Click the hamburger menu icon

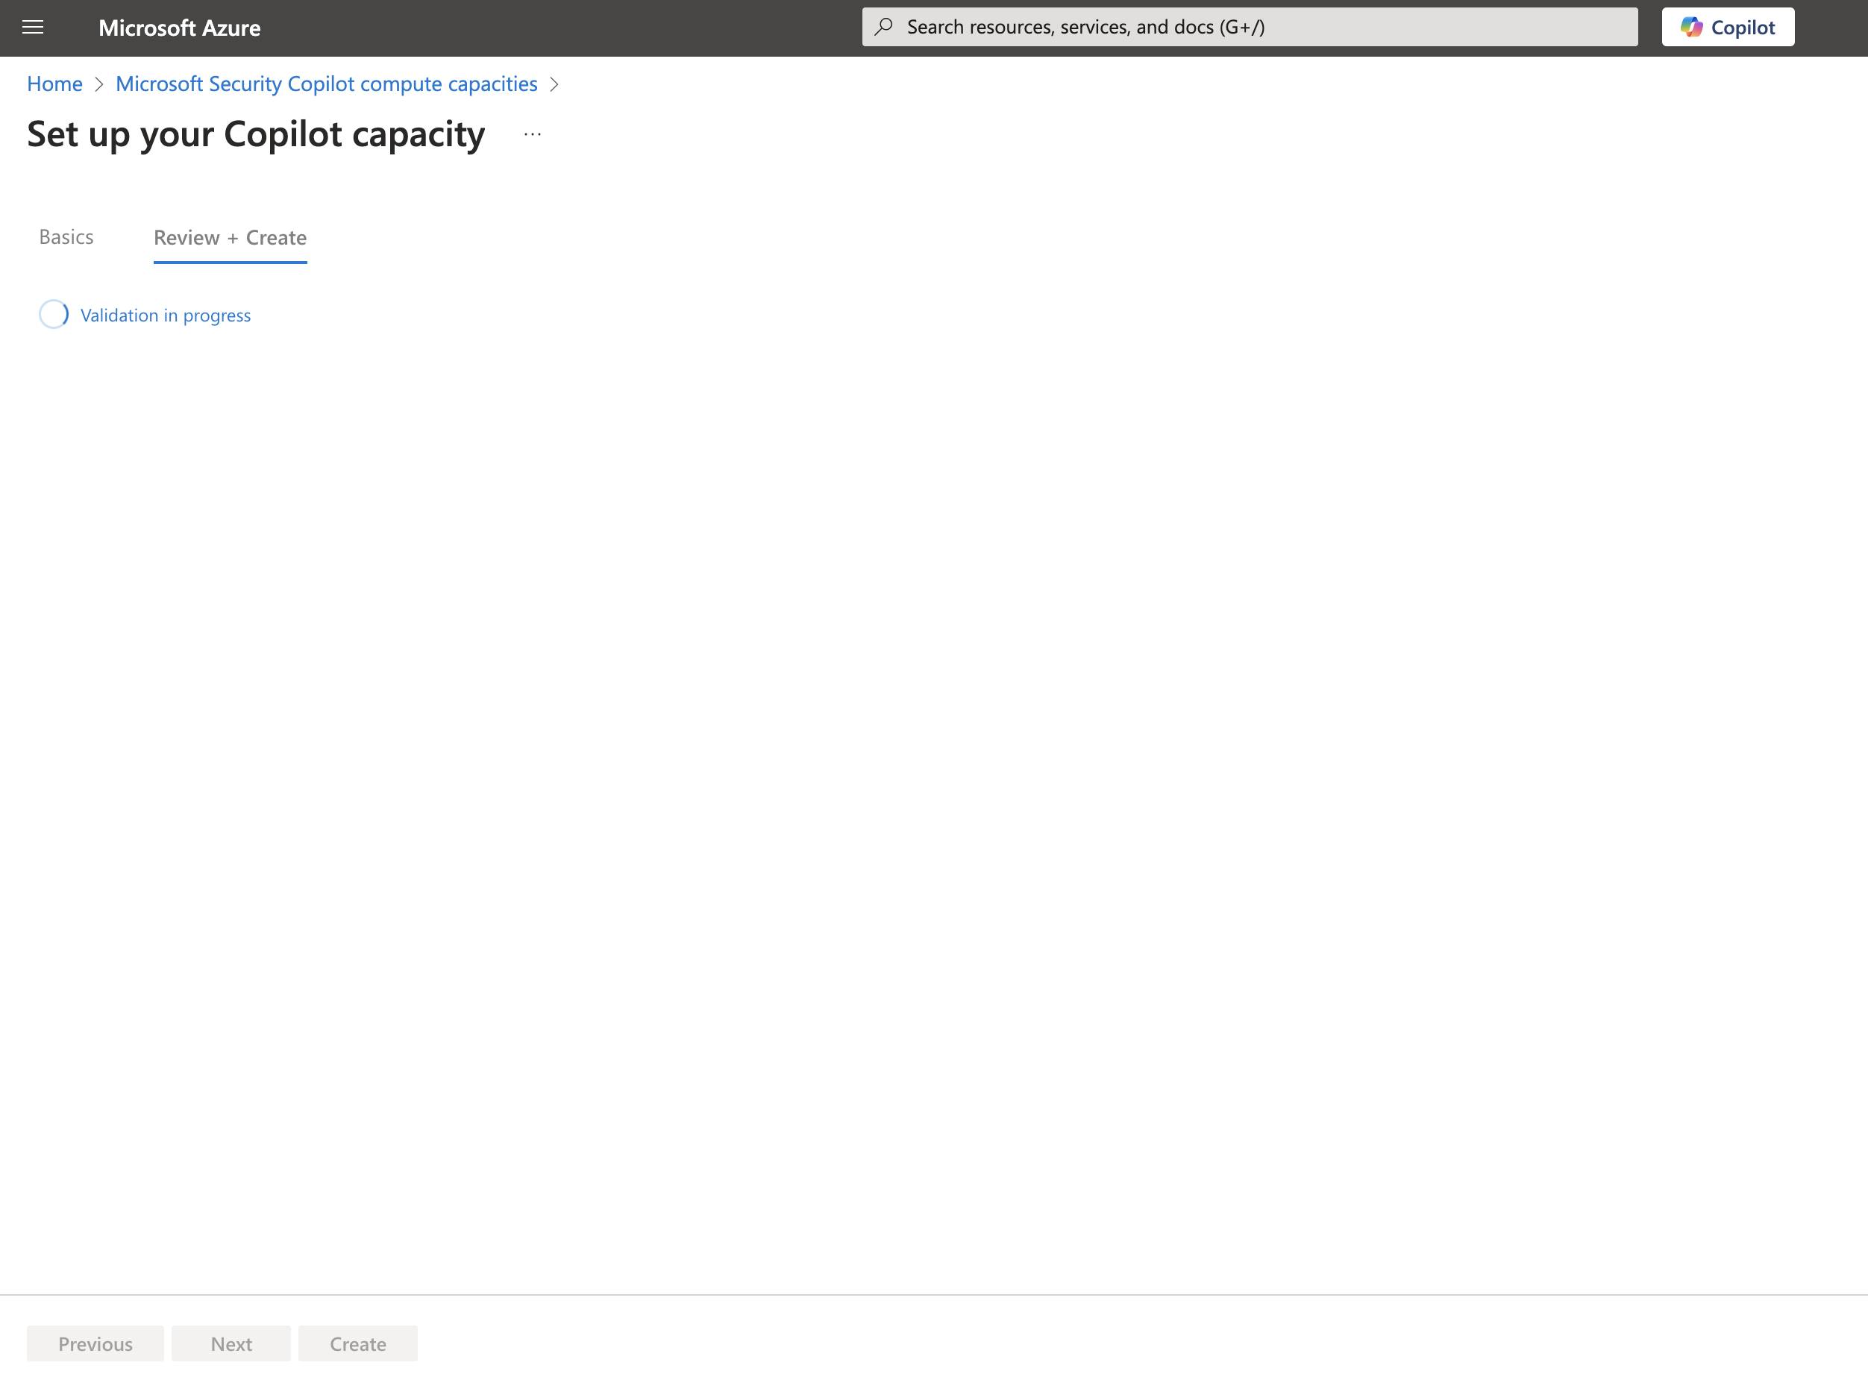[34, 28]
